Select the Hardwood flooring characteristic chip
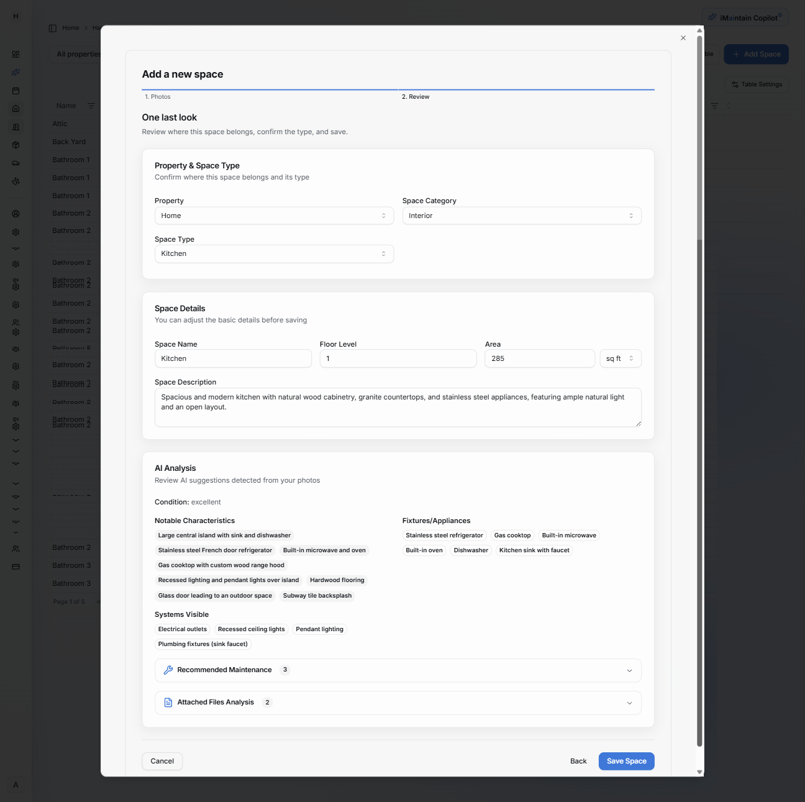Viewport: 805px width, 802px height. coord(337,580)
